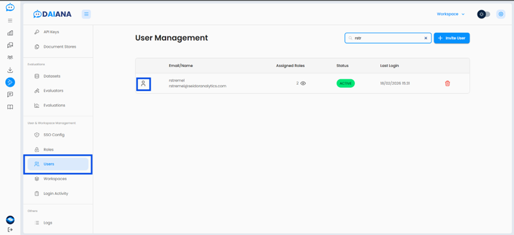Click the red trash icon for rstremel

pyautogui.click(x=447, y=83)
